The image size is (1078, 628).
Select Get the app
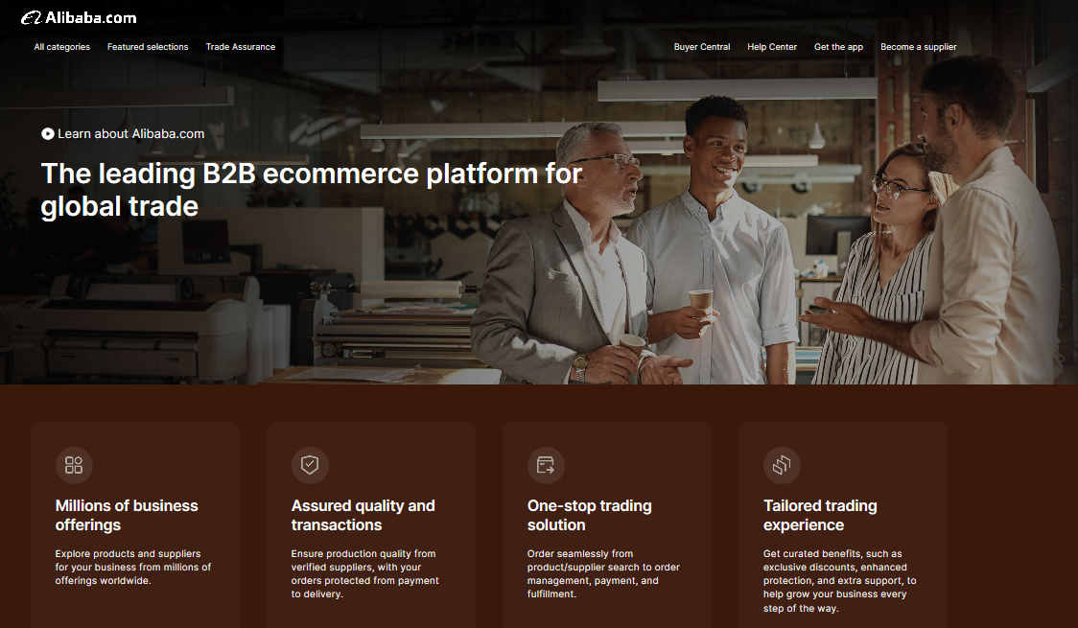coord(839,47)
